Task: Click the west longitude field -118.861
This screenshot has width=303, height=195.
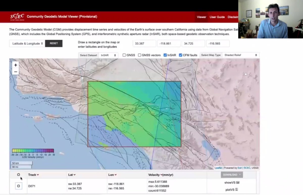Action: coord(169,43)
